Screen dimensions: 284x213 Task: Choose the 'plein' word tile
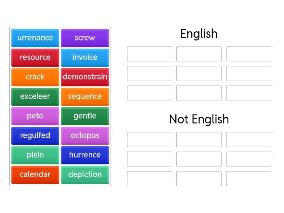tap(35, 155)
